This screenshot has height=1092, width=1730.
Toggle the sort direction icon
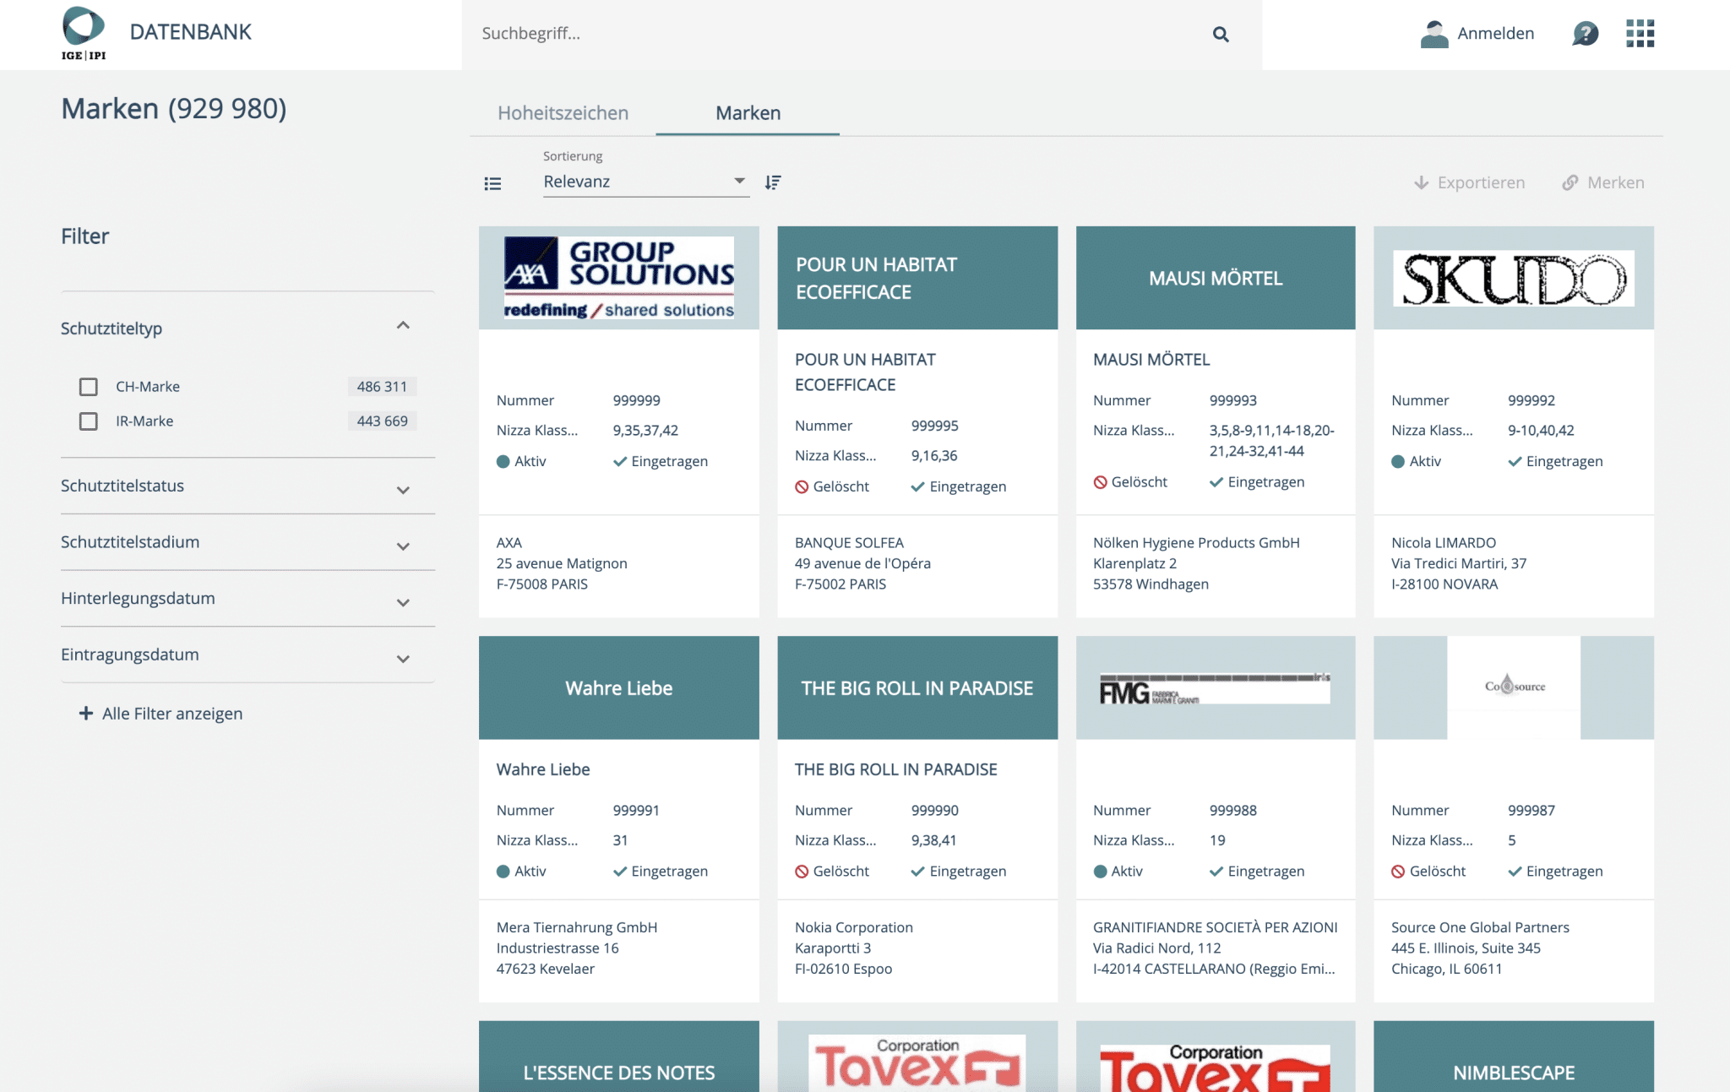[x=773, y=182]
